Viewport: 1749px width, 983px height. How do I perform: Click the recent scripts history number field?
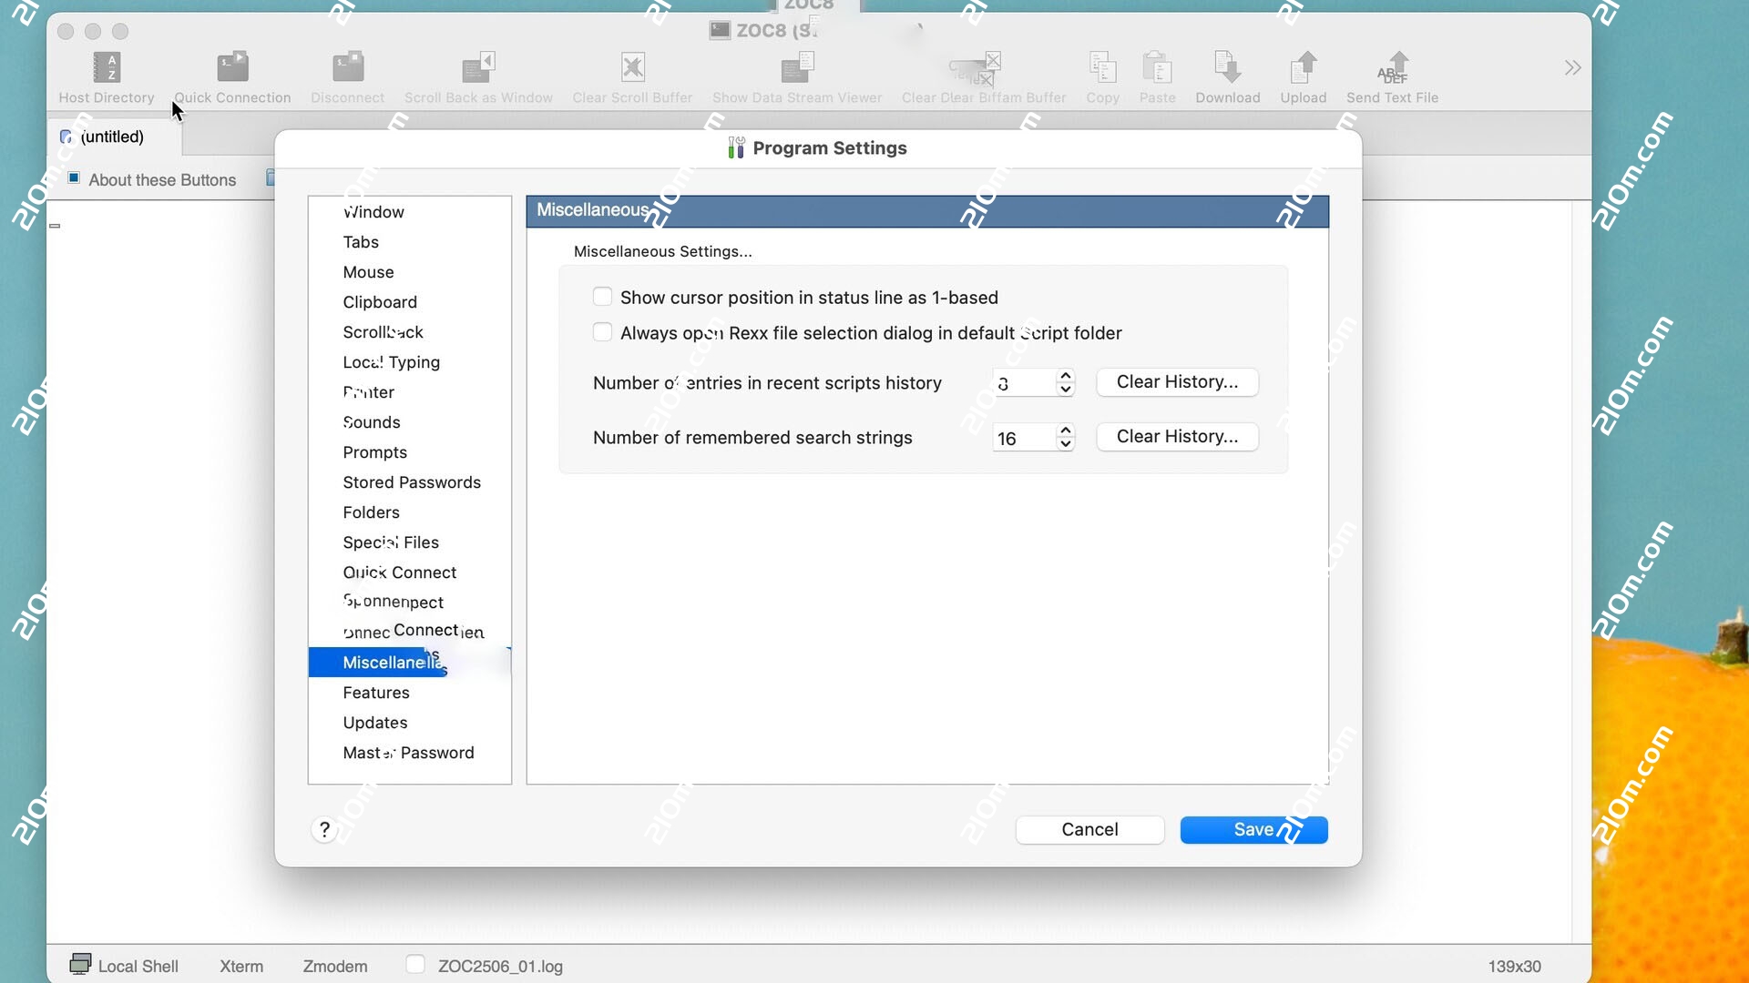[x=1024, y=383]
